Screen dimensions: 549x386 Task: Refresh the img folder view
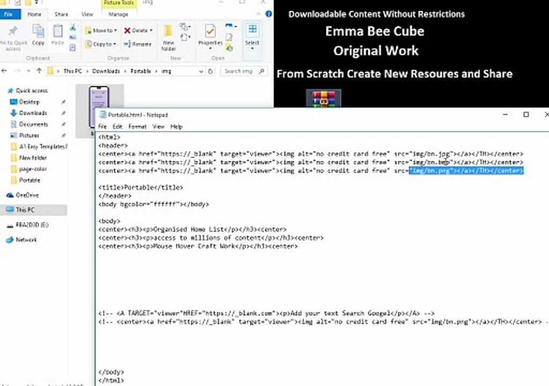tap(210, 71)
